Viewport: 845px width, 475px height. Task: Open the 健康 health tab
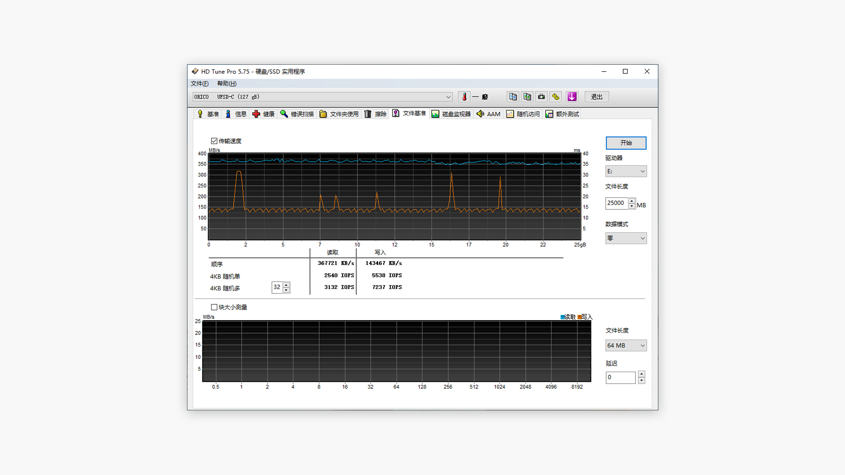[x=263, y=114]
